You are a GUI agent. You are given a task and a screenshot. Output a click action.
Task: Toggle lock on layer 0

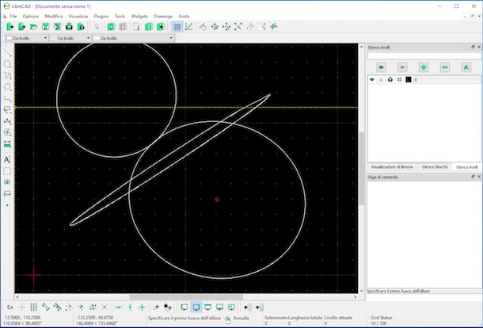(381, 80)
